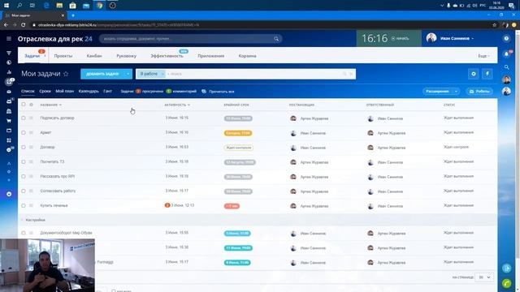Expand the "Добавить задачу" dropdown arrow
Viewport: 520px width, 292px height.
[128, 74]
